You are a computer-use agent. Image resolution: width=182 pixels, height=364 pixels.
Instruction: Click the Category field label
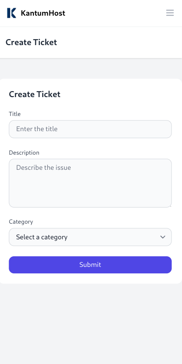click(x=21, y=222)
